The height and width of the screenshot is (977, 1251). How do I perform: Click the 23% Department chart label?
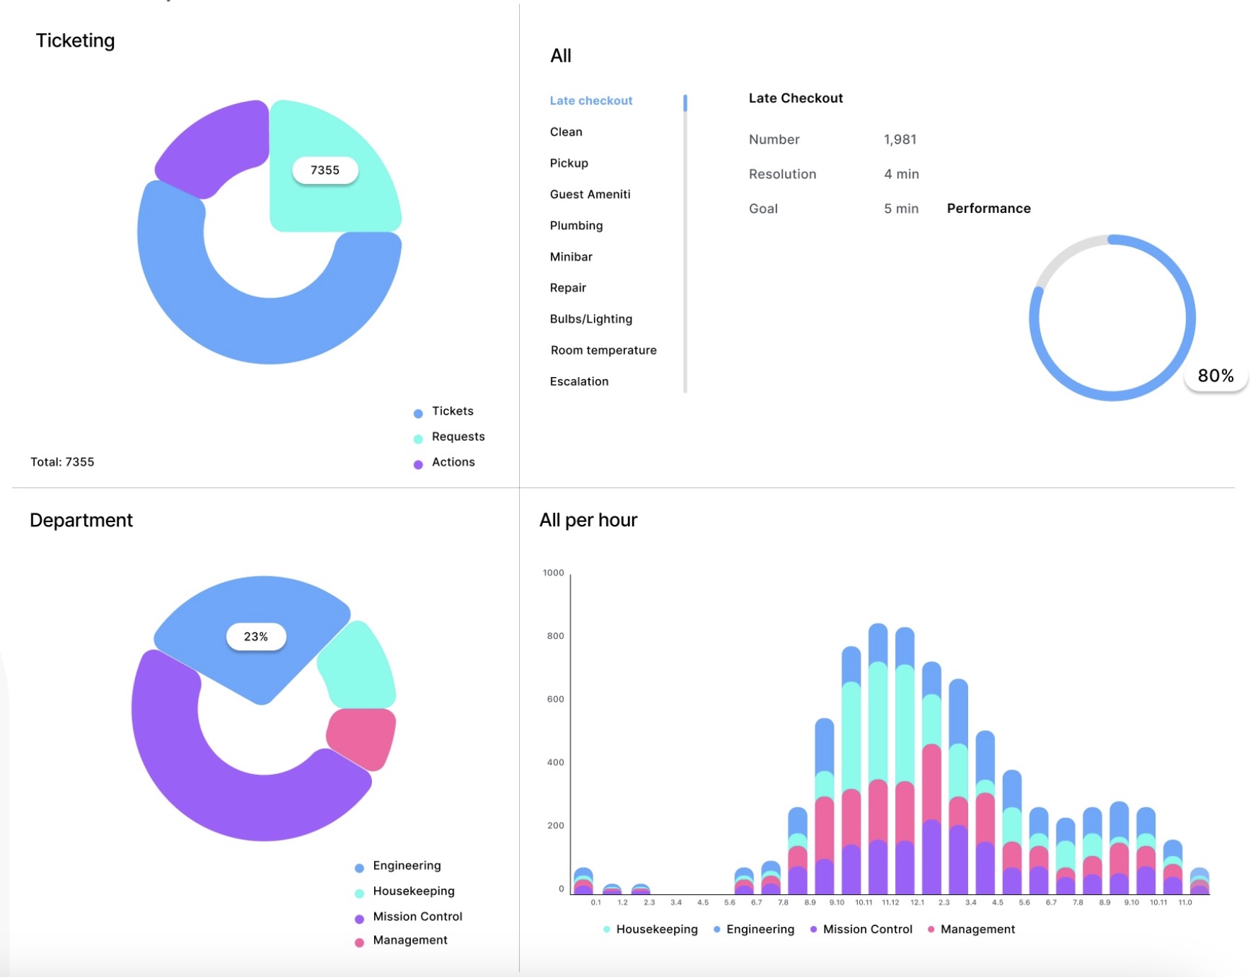pyautogui.click(x=256, y=636)
